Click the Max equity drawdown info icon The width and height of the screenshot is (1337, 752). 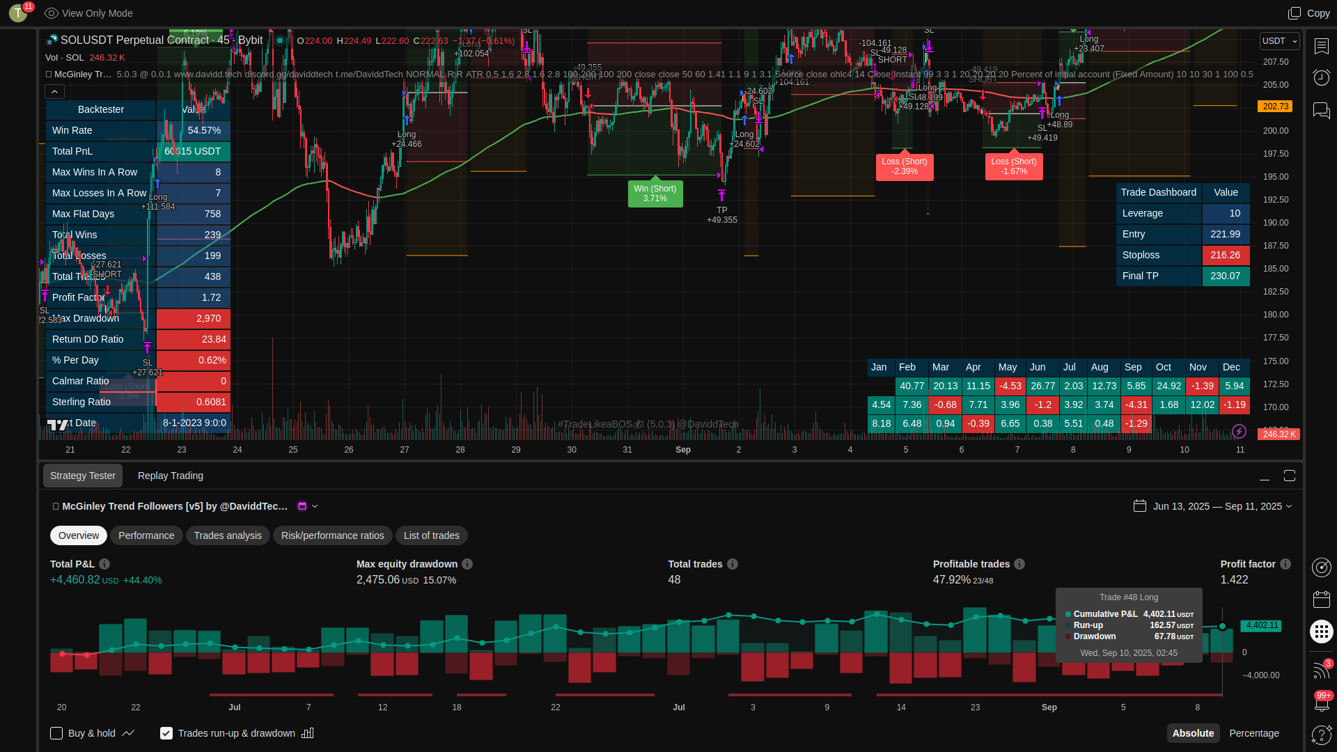pos(467,564)
